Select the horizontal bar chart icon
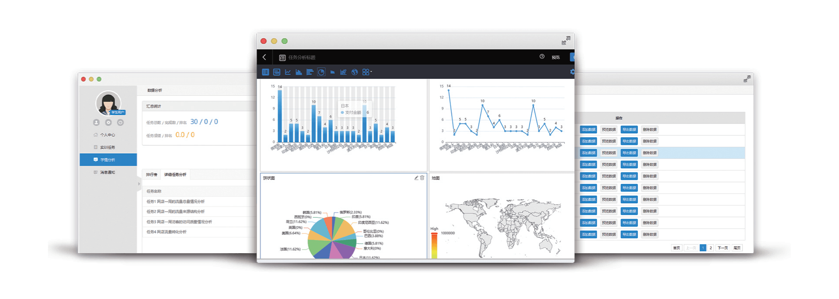Image resolution: width=839 pixels, height=299 pixels. (x=310, y=72)
